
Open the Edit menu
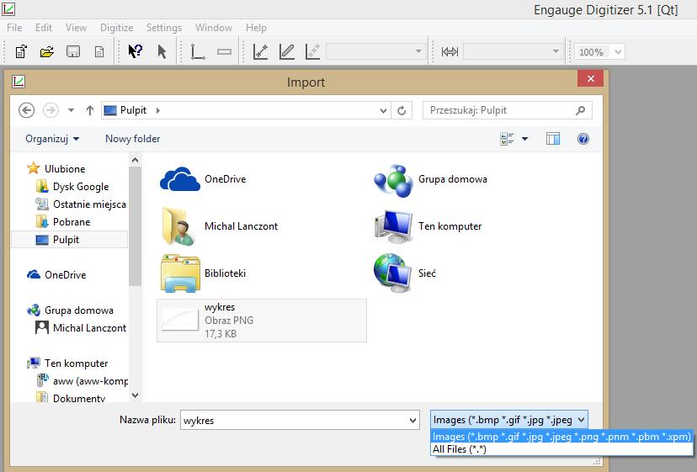(44, 28)
